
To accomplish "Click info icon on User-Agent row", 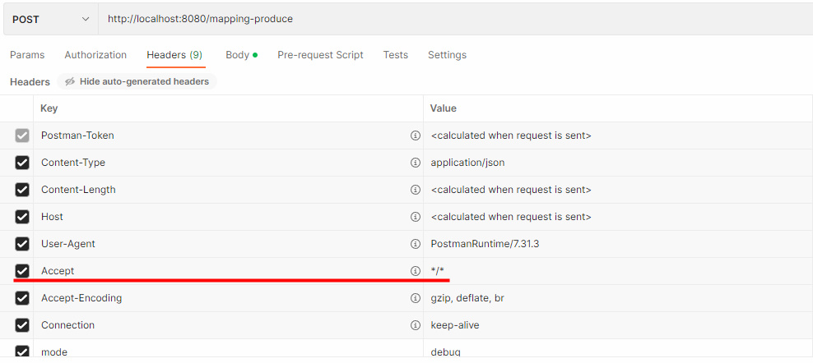I will tap(415, 244).
